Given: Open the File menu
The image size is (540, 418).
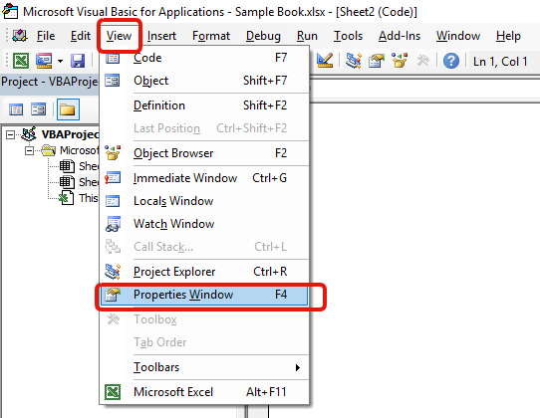Looking at the screenshot, I should 46,36.
